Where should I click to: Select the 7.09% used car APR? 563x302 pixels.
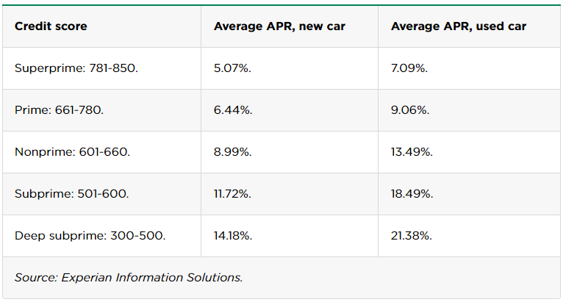pos(409,68)
